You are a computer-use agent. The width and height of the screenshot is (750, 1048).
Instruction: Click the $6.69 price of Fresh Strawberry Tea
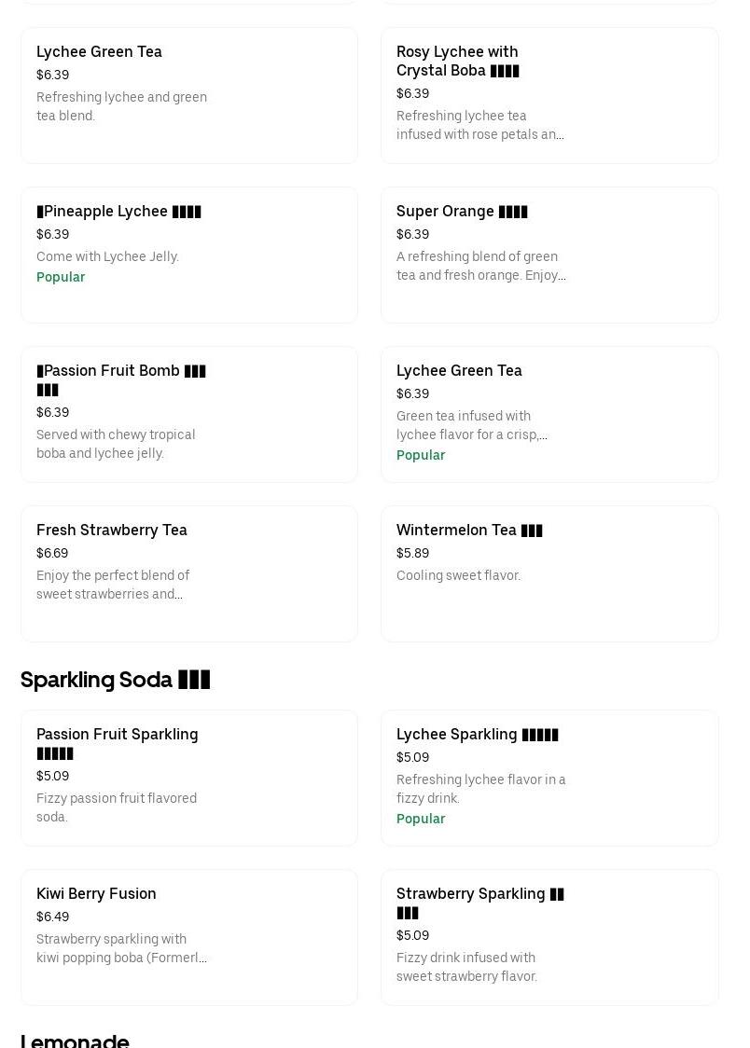tap(52, 553)
